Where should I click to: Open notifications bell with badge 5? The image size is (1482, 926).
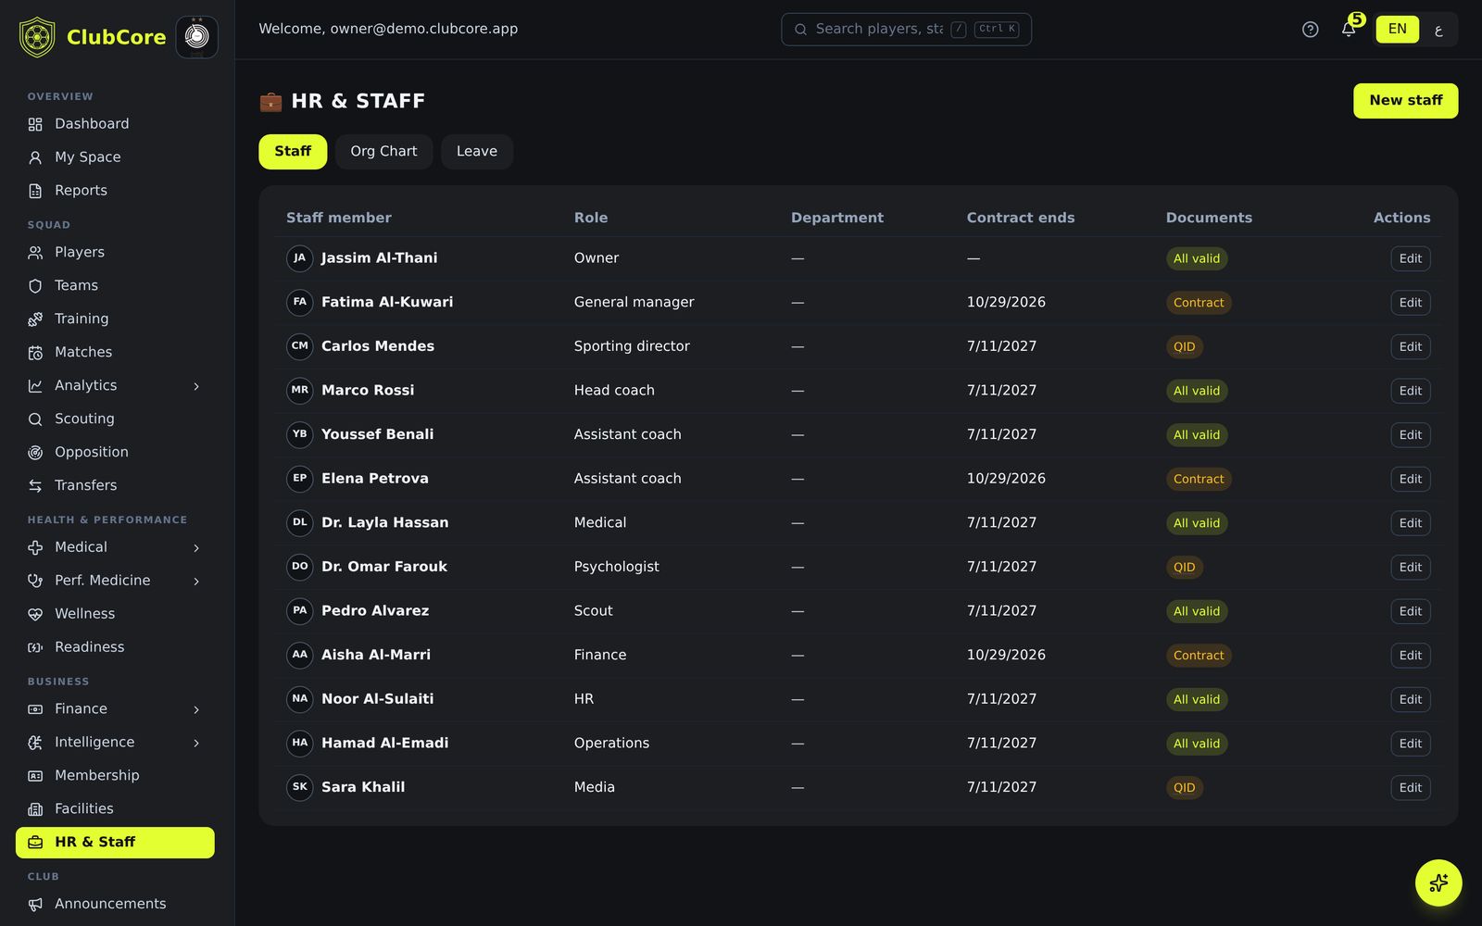(1349, 29)
